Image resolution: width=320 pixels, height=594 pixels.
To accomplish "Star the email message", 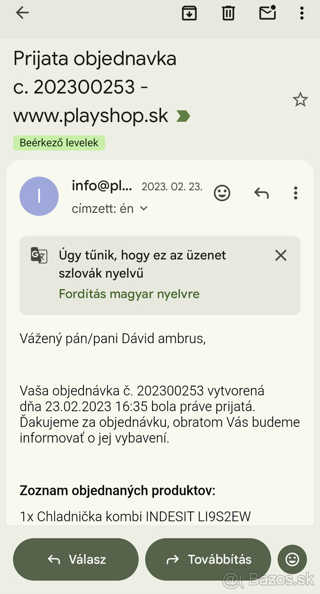I will pos(300,100).
